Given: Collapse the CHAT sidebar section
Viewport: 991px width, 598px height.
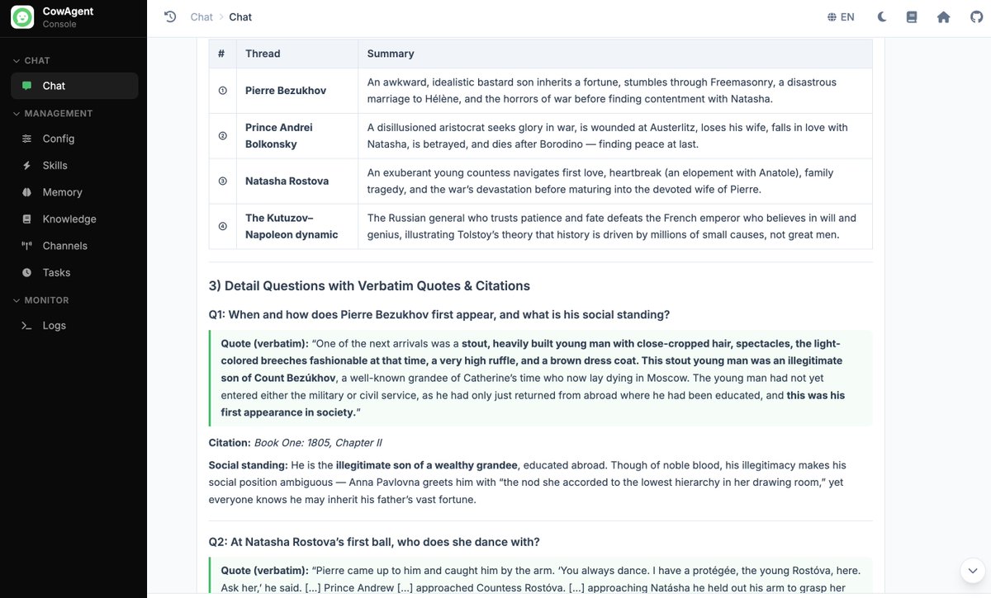Looking at the screenshot, I should click(x=31, y=60).
